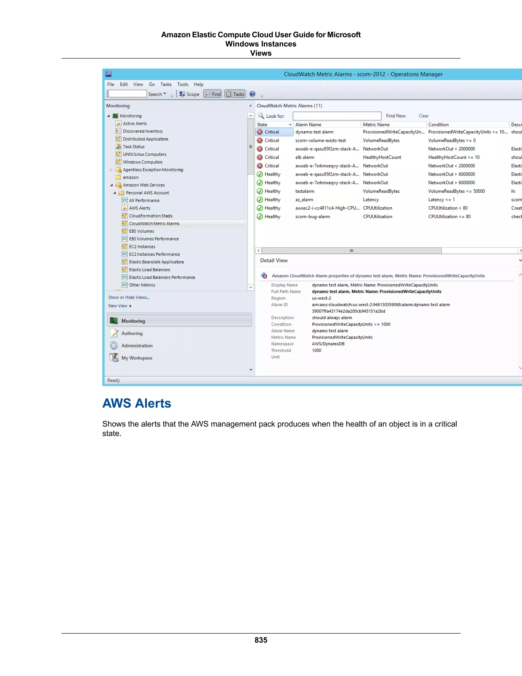Collapse the Monitoring navigation pane
The image size is (522, 676).
coord(251,106)
